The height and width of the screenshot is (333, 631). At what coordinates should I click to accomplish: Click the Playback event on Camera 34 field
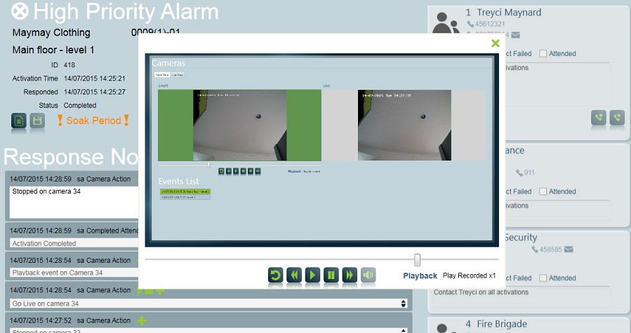pos(74,273)
